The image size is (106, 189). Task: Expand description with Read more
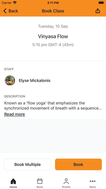click(x=15, y=114)
